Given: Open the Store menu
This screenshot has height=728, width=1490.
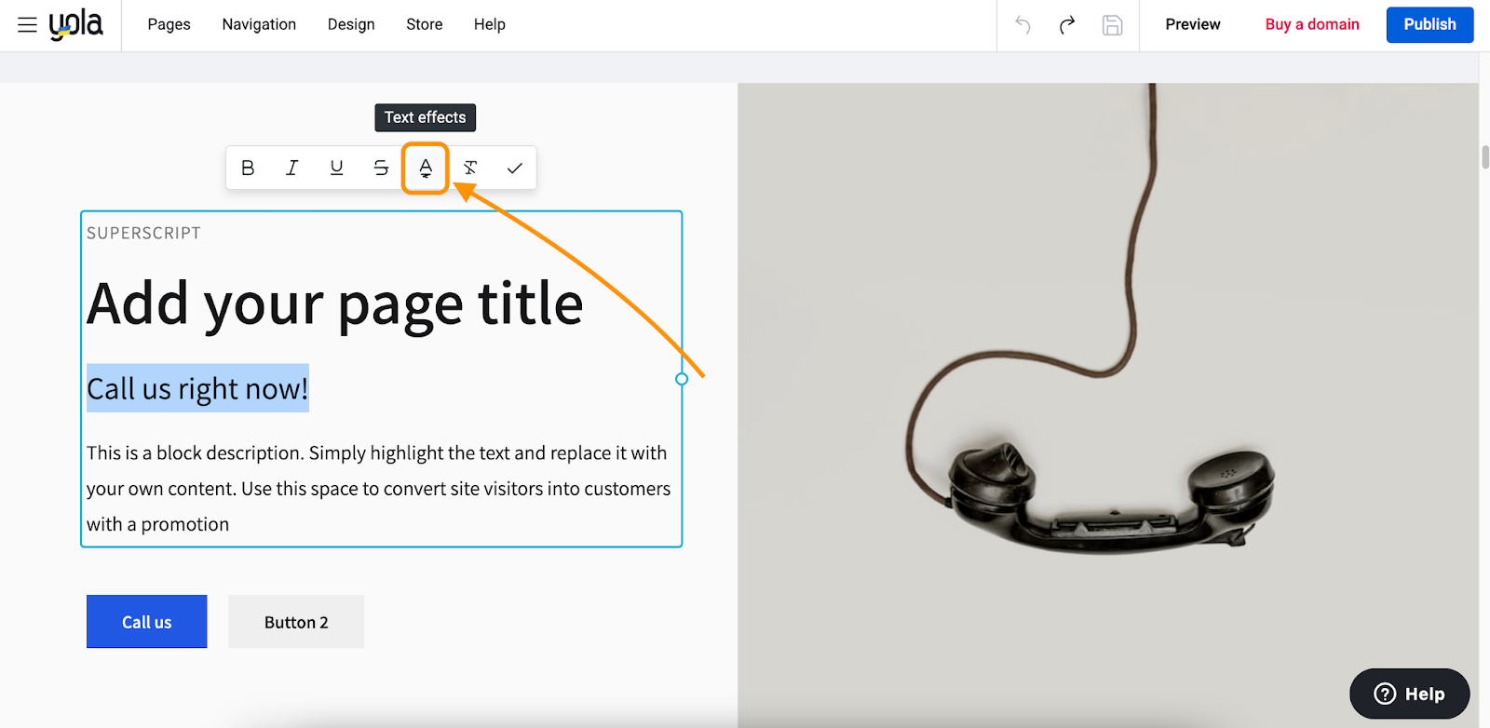Looking at the screenshot, I should (x=425, y=24).
